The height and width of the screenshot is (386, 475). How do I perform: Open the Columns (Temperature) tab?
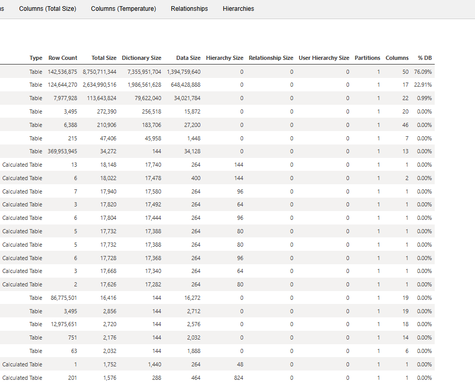(x=123, y=9)
